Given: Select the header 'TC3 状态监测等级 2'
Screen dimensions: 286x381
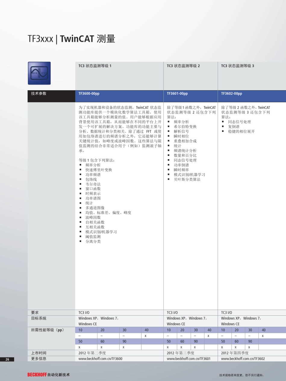Looking at the screenshot, I should [x=183, y=66].
